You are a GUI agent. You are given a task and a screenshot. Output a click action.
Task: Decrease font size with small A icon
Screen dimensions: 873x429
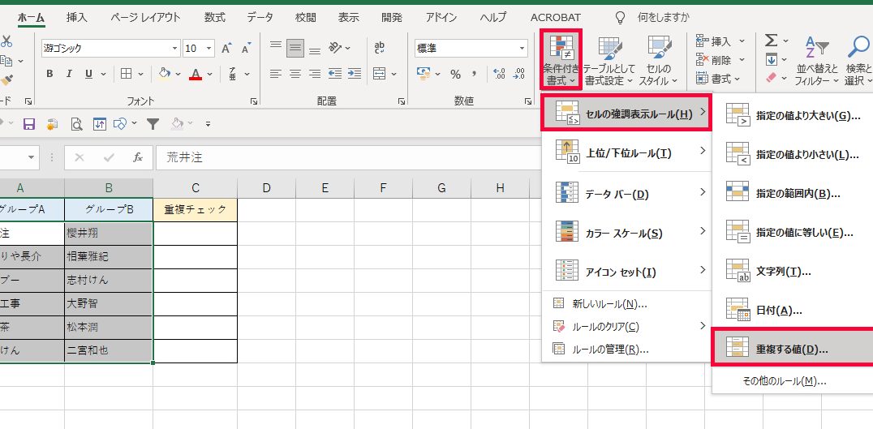coord(246,49)
